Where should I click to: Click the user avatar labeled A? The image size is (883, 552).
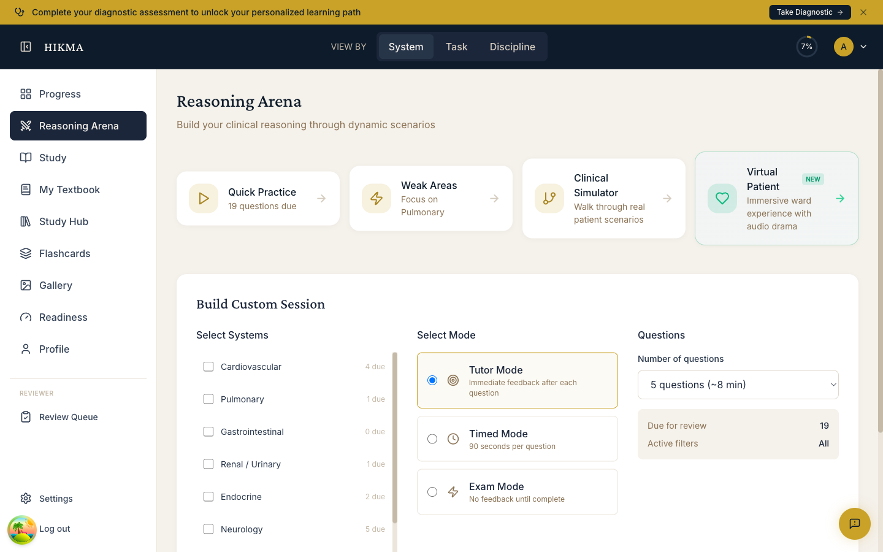click(844, 47)
